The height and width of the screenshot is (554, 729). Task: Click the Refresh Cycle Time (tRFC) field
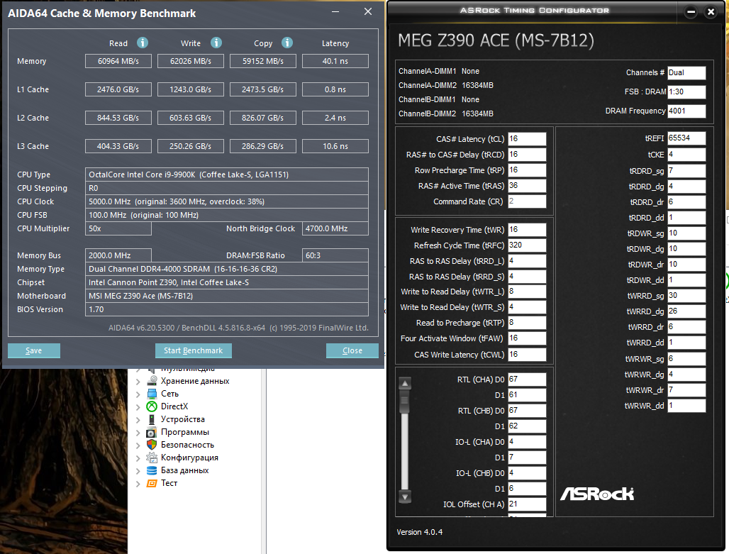click(x=527, y=245)
